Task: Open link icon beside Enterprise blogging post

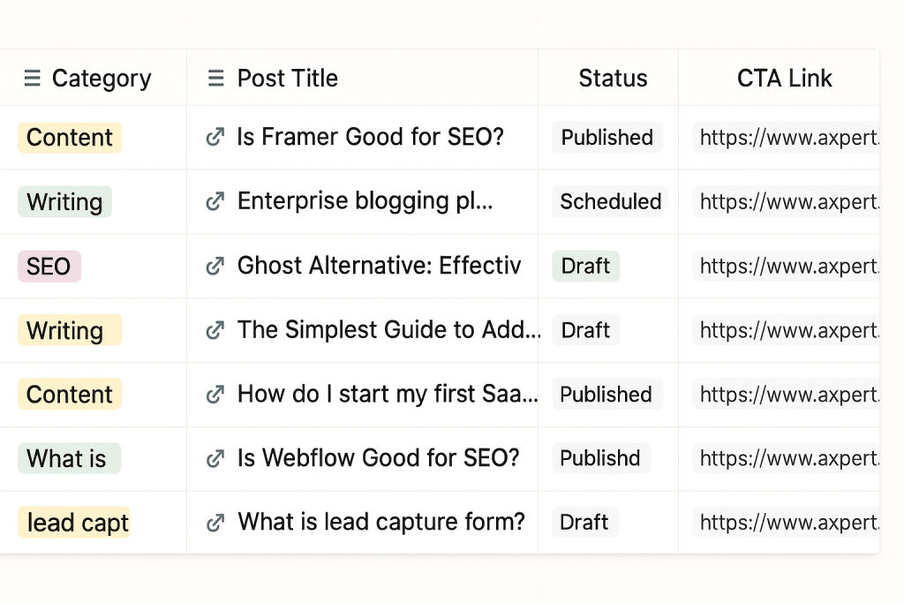Action: (215, 201)
